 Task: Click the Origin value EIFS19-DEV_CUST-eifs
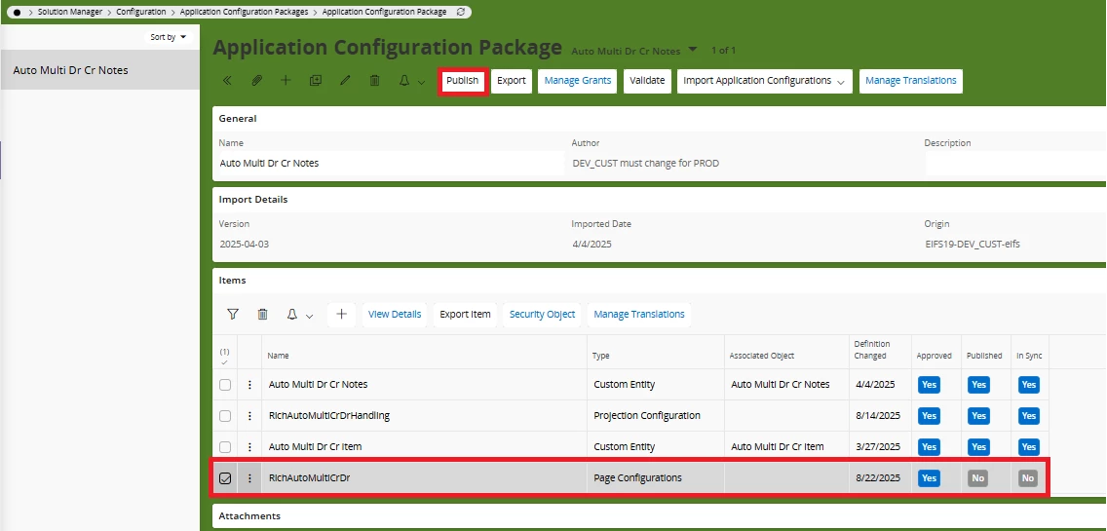[x=973, y=245]
